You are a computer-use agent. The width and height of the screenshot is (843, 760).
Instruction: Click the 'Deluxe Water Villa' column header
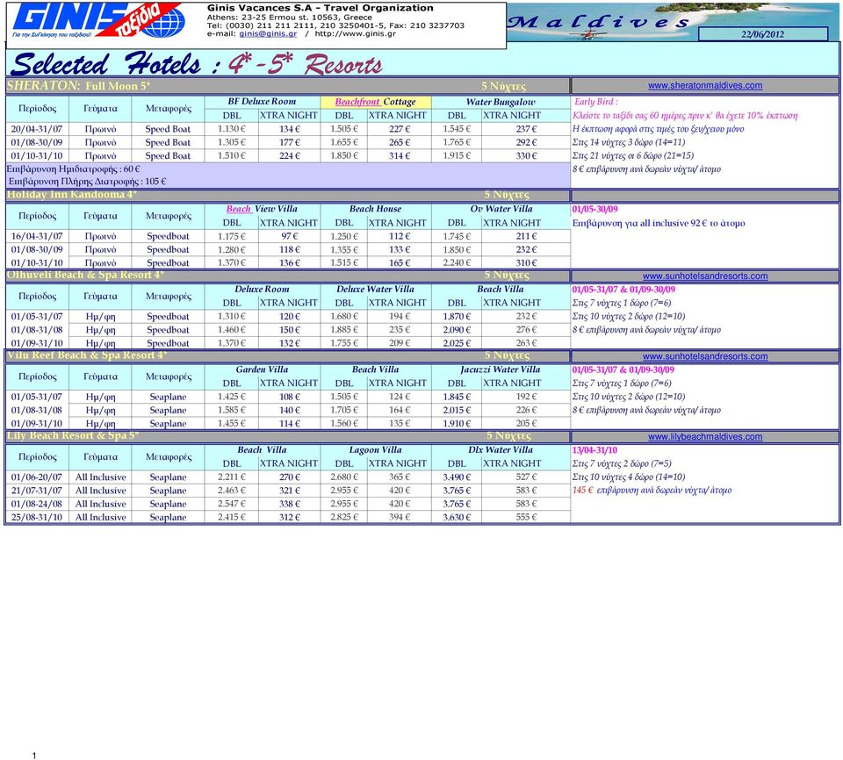click(x=375, y=289)
